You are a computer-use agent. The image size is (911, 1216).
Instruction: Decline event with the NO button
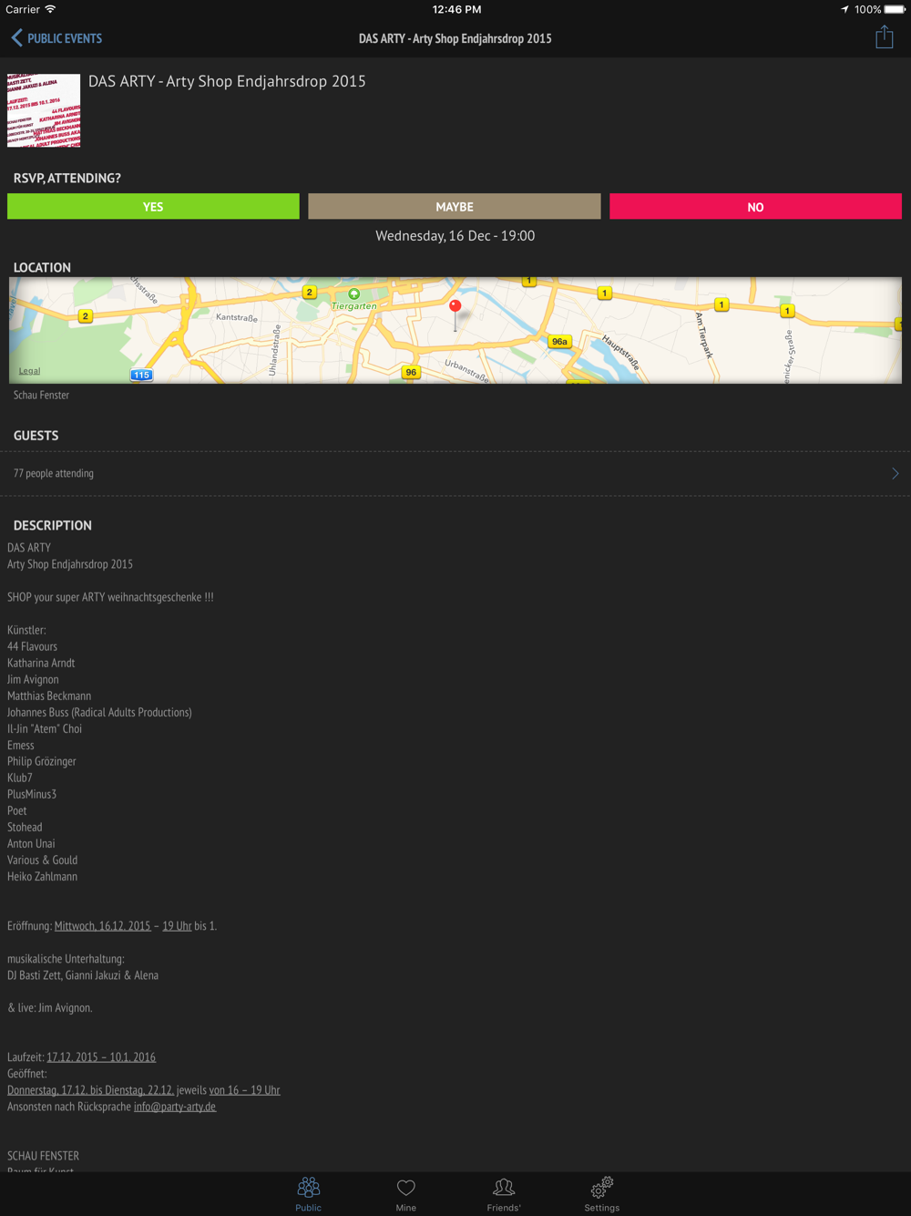pyautogui.click(x=755, y=207)
